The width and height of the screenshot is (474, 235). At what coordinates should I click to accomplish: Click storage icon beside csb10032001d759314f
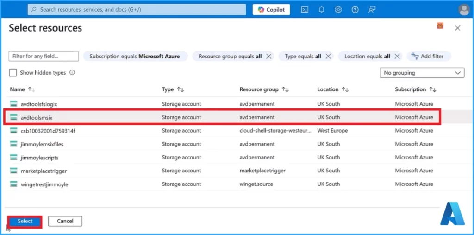[13, 131]
